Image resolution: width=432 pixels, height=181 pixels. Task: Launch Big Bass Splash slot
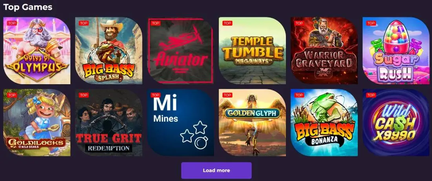pyautogui.click(x=108, y=50)
